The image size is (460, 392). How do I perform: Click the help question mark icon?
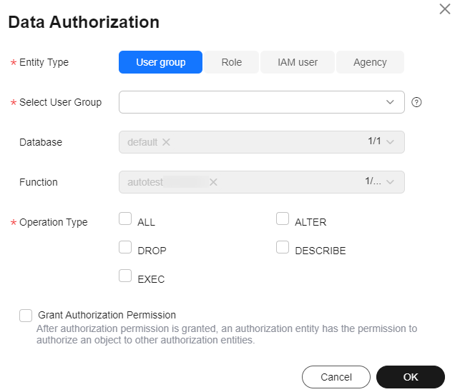(x=416, y=102)
